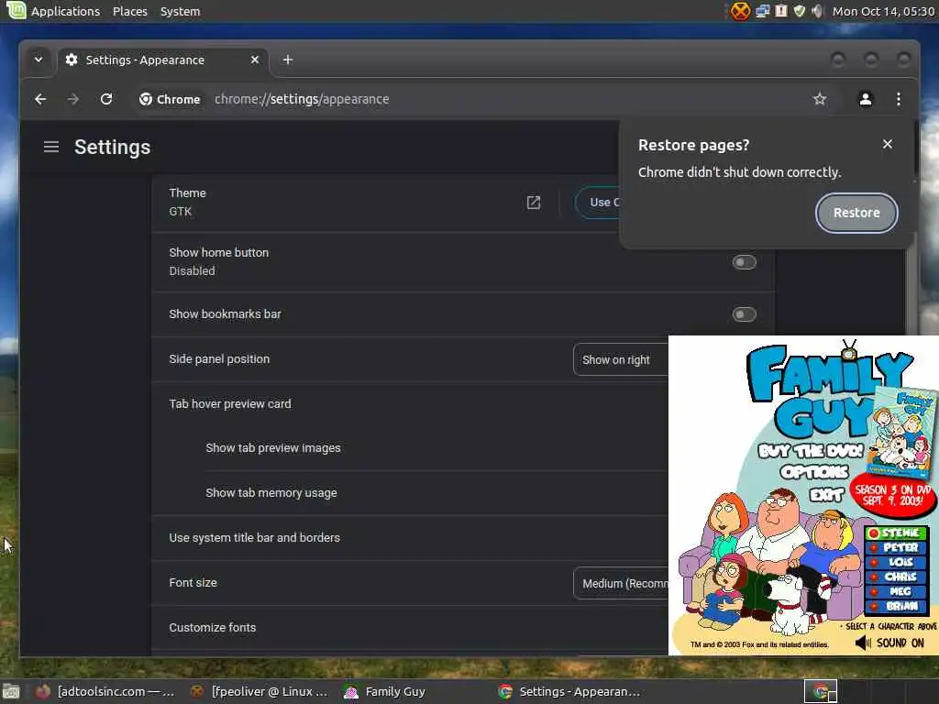Close the Restore pages popup
The image size is (939, 704).
point(888,144)
